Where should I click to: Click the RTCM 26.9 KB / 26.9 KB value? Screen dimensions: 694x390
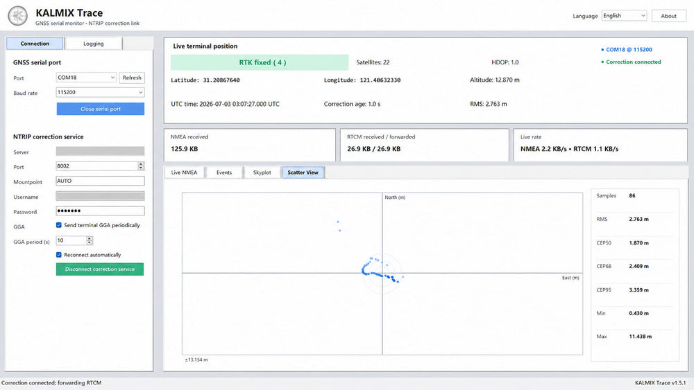[x=374, y=149]
